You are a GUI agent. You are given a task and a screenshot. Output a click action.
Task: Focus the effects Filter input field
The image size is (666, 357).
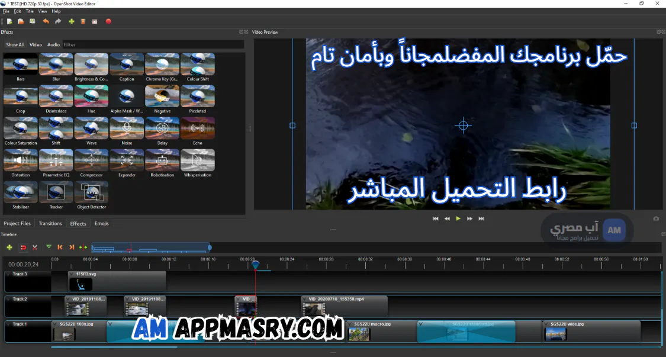[x=153, y=44]
